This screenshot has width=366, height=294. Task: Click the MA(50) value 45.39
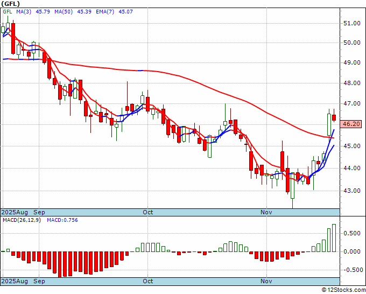tap(84, 11)
